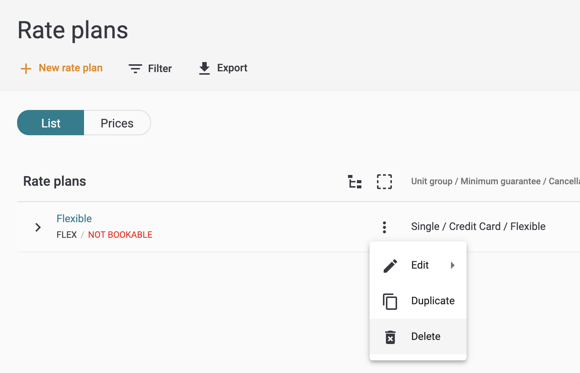The width and height of the screenshot is (580, 373).
Task: Click the dashed select-all square icon
Action: pyautogui.click(x=384, y=182)
